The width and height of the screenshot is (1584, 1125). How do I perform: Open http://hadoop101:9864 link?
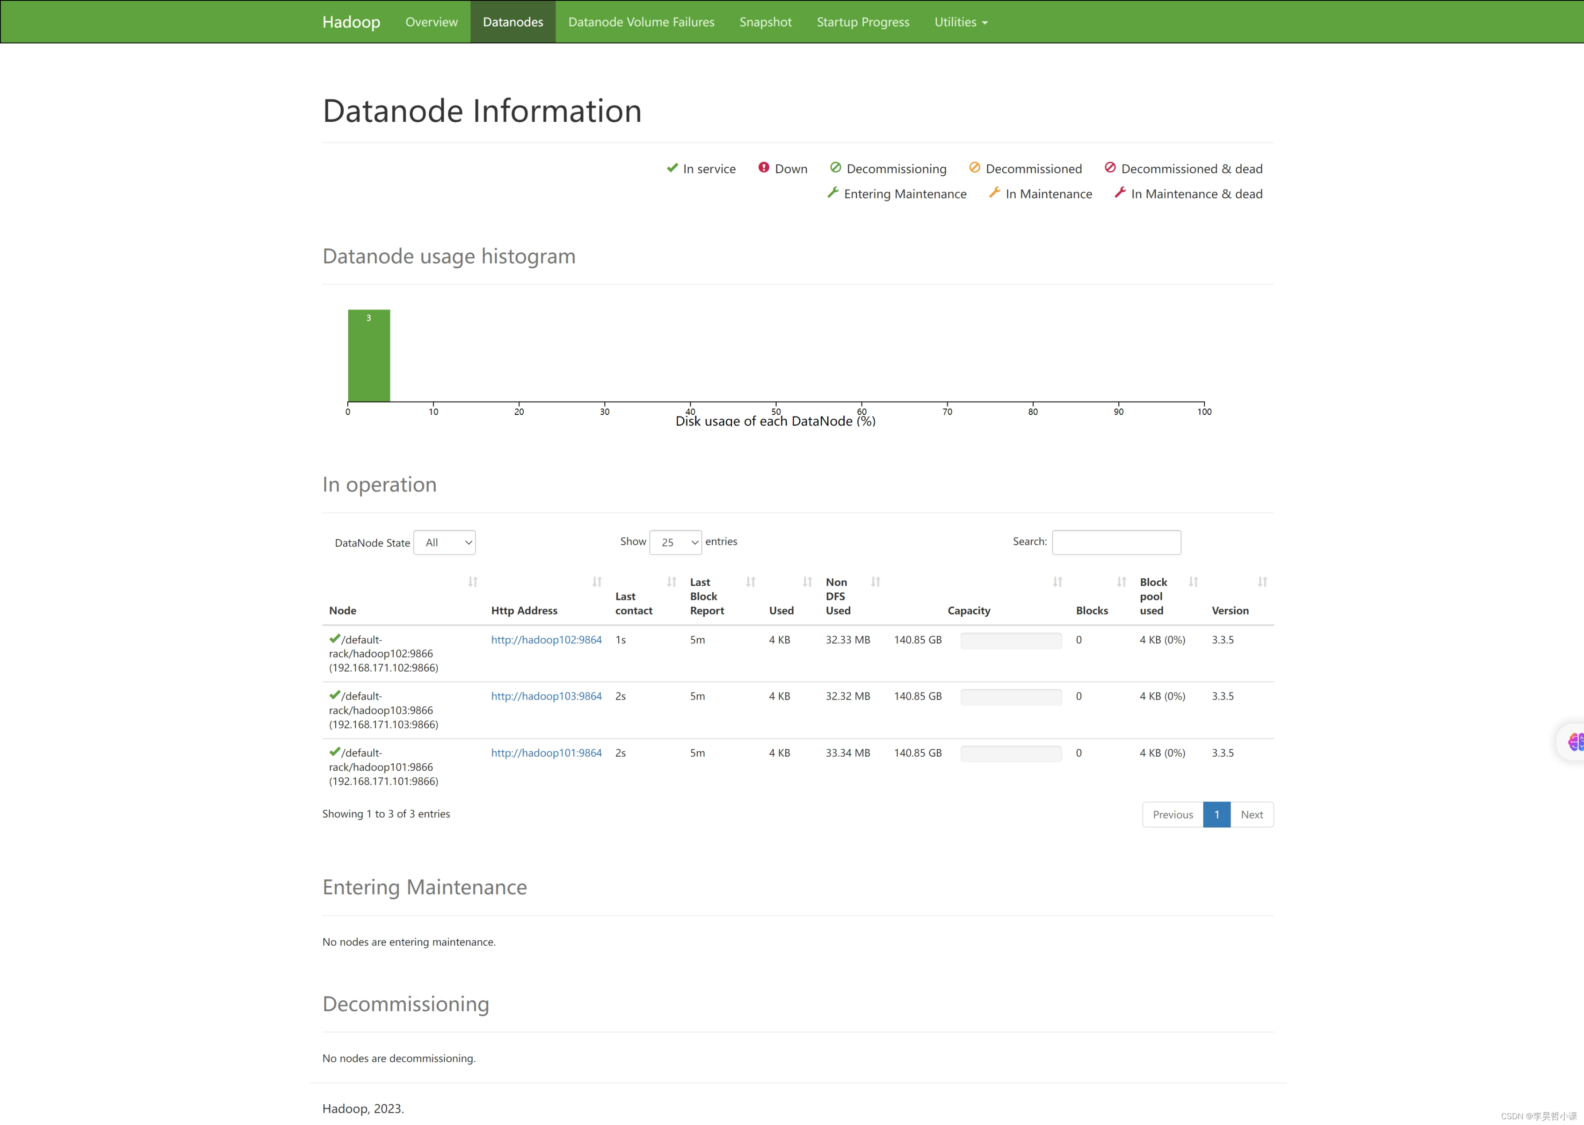[546, 753]
